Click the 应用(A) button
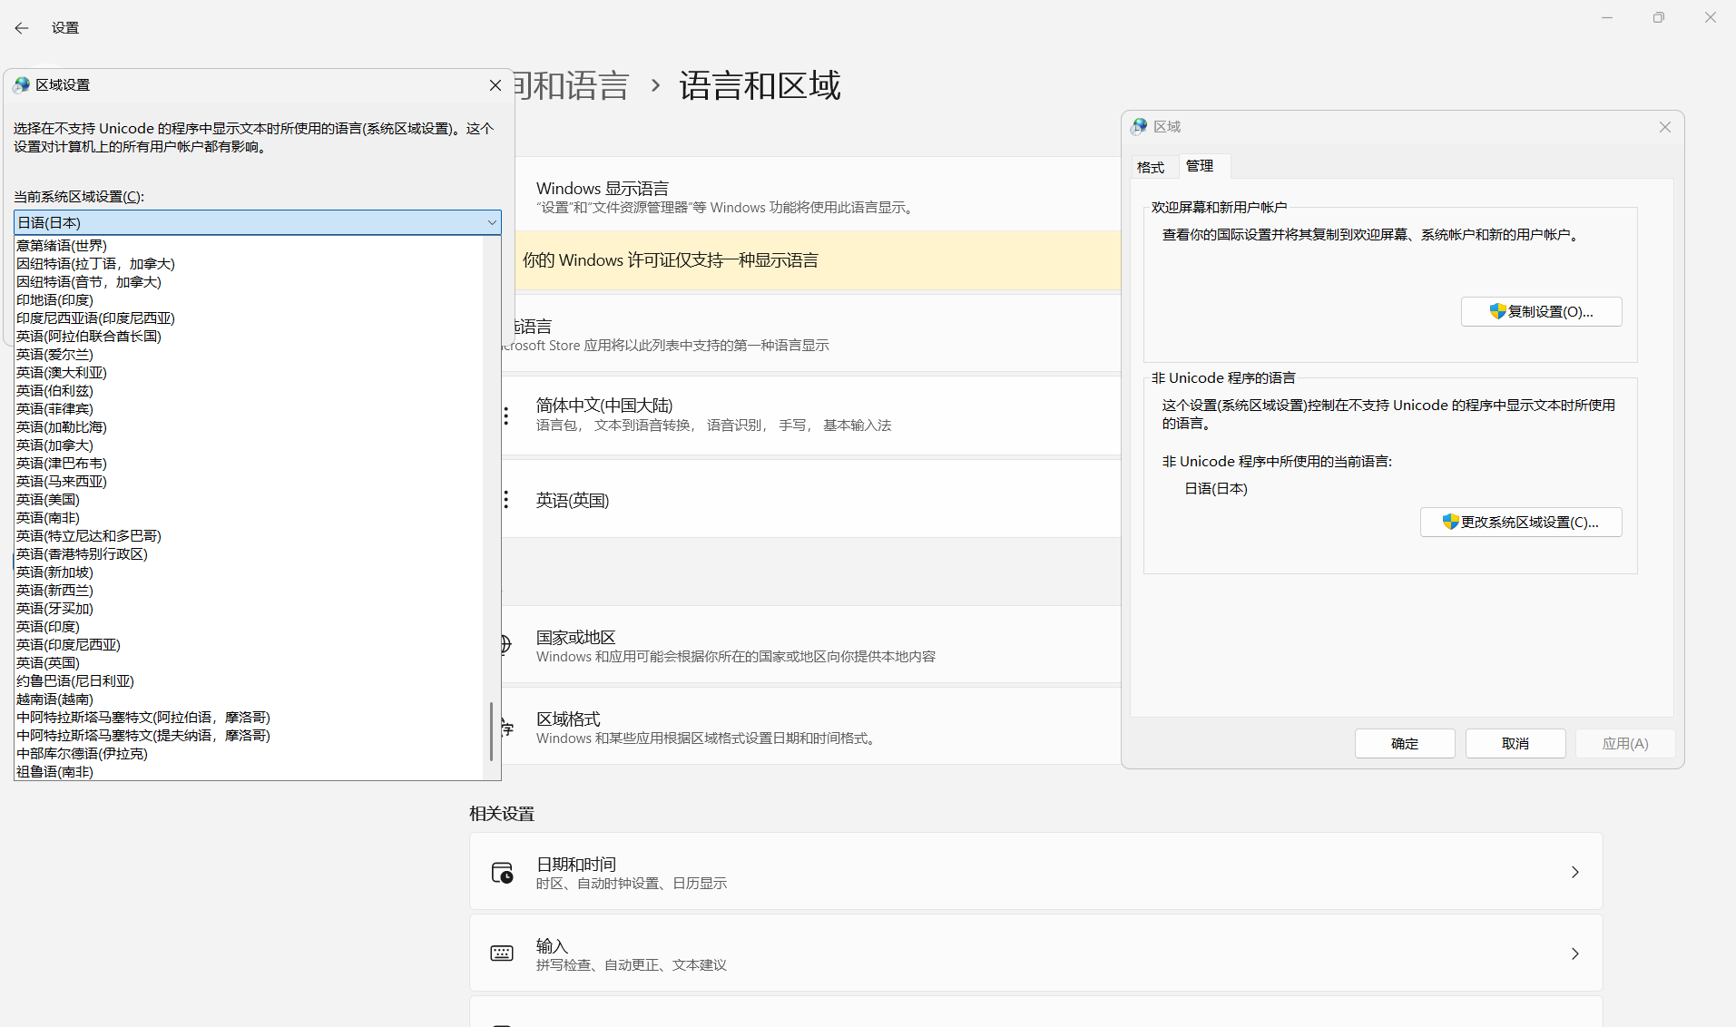This screenshot has height=1027, width=1736. pos(1624,743)
